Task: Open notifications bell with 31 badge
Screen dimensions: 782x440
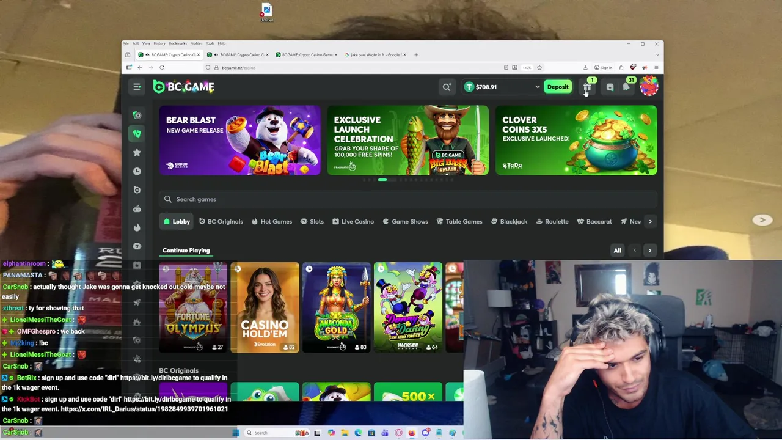Action: point(627,87)
